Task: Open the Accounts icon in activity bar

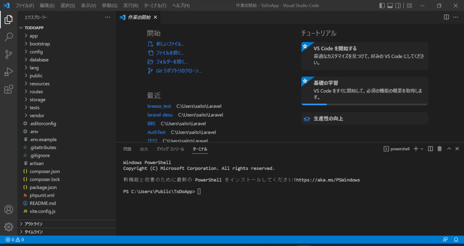Action: coord(9,210)
